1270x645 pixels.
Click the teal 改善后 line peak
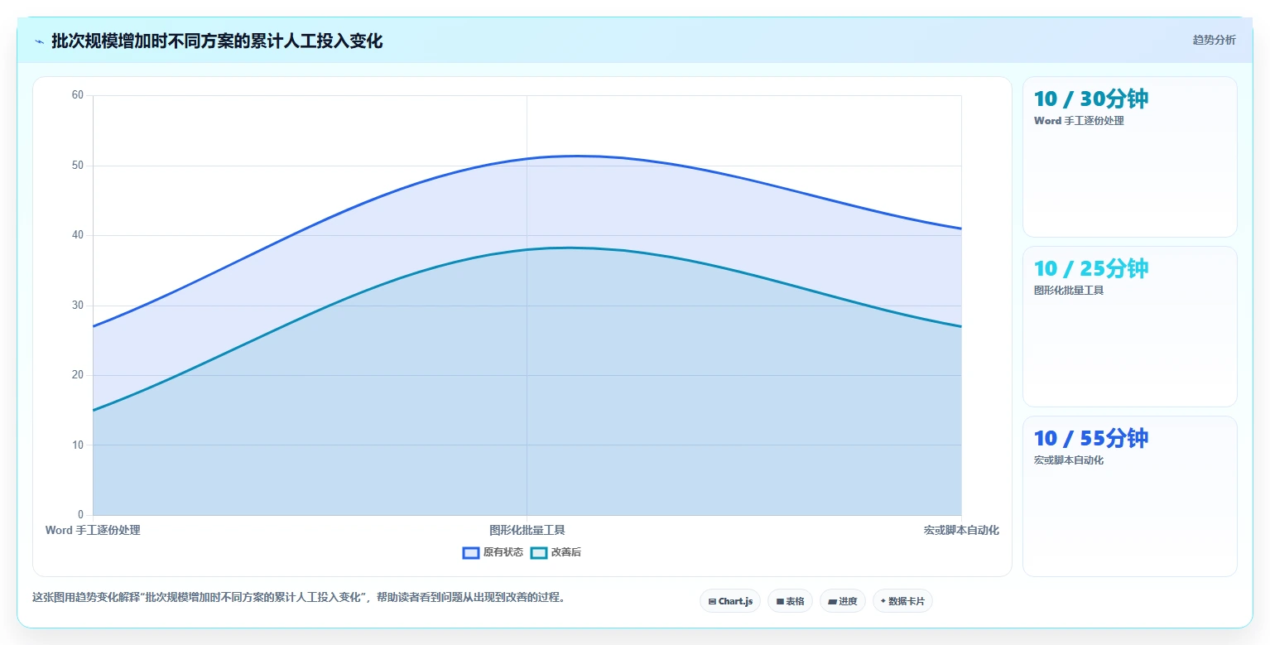click(x=570, y=248)
